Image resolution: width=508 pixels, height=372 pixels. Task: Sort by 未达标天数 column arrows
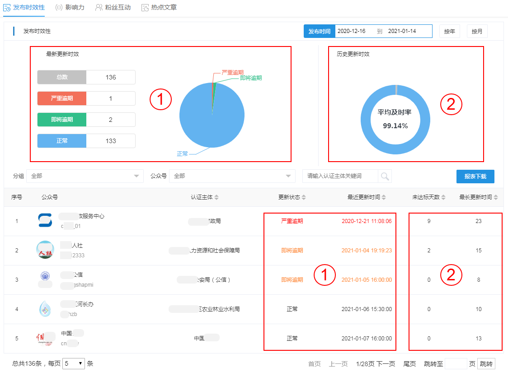coord(443,197)
